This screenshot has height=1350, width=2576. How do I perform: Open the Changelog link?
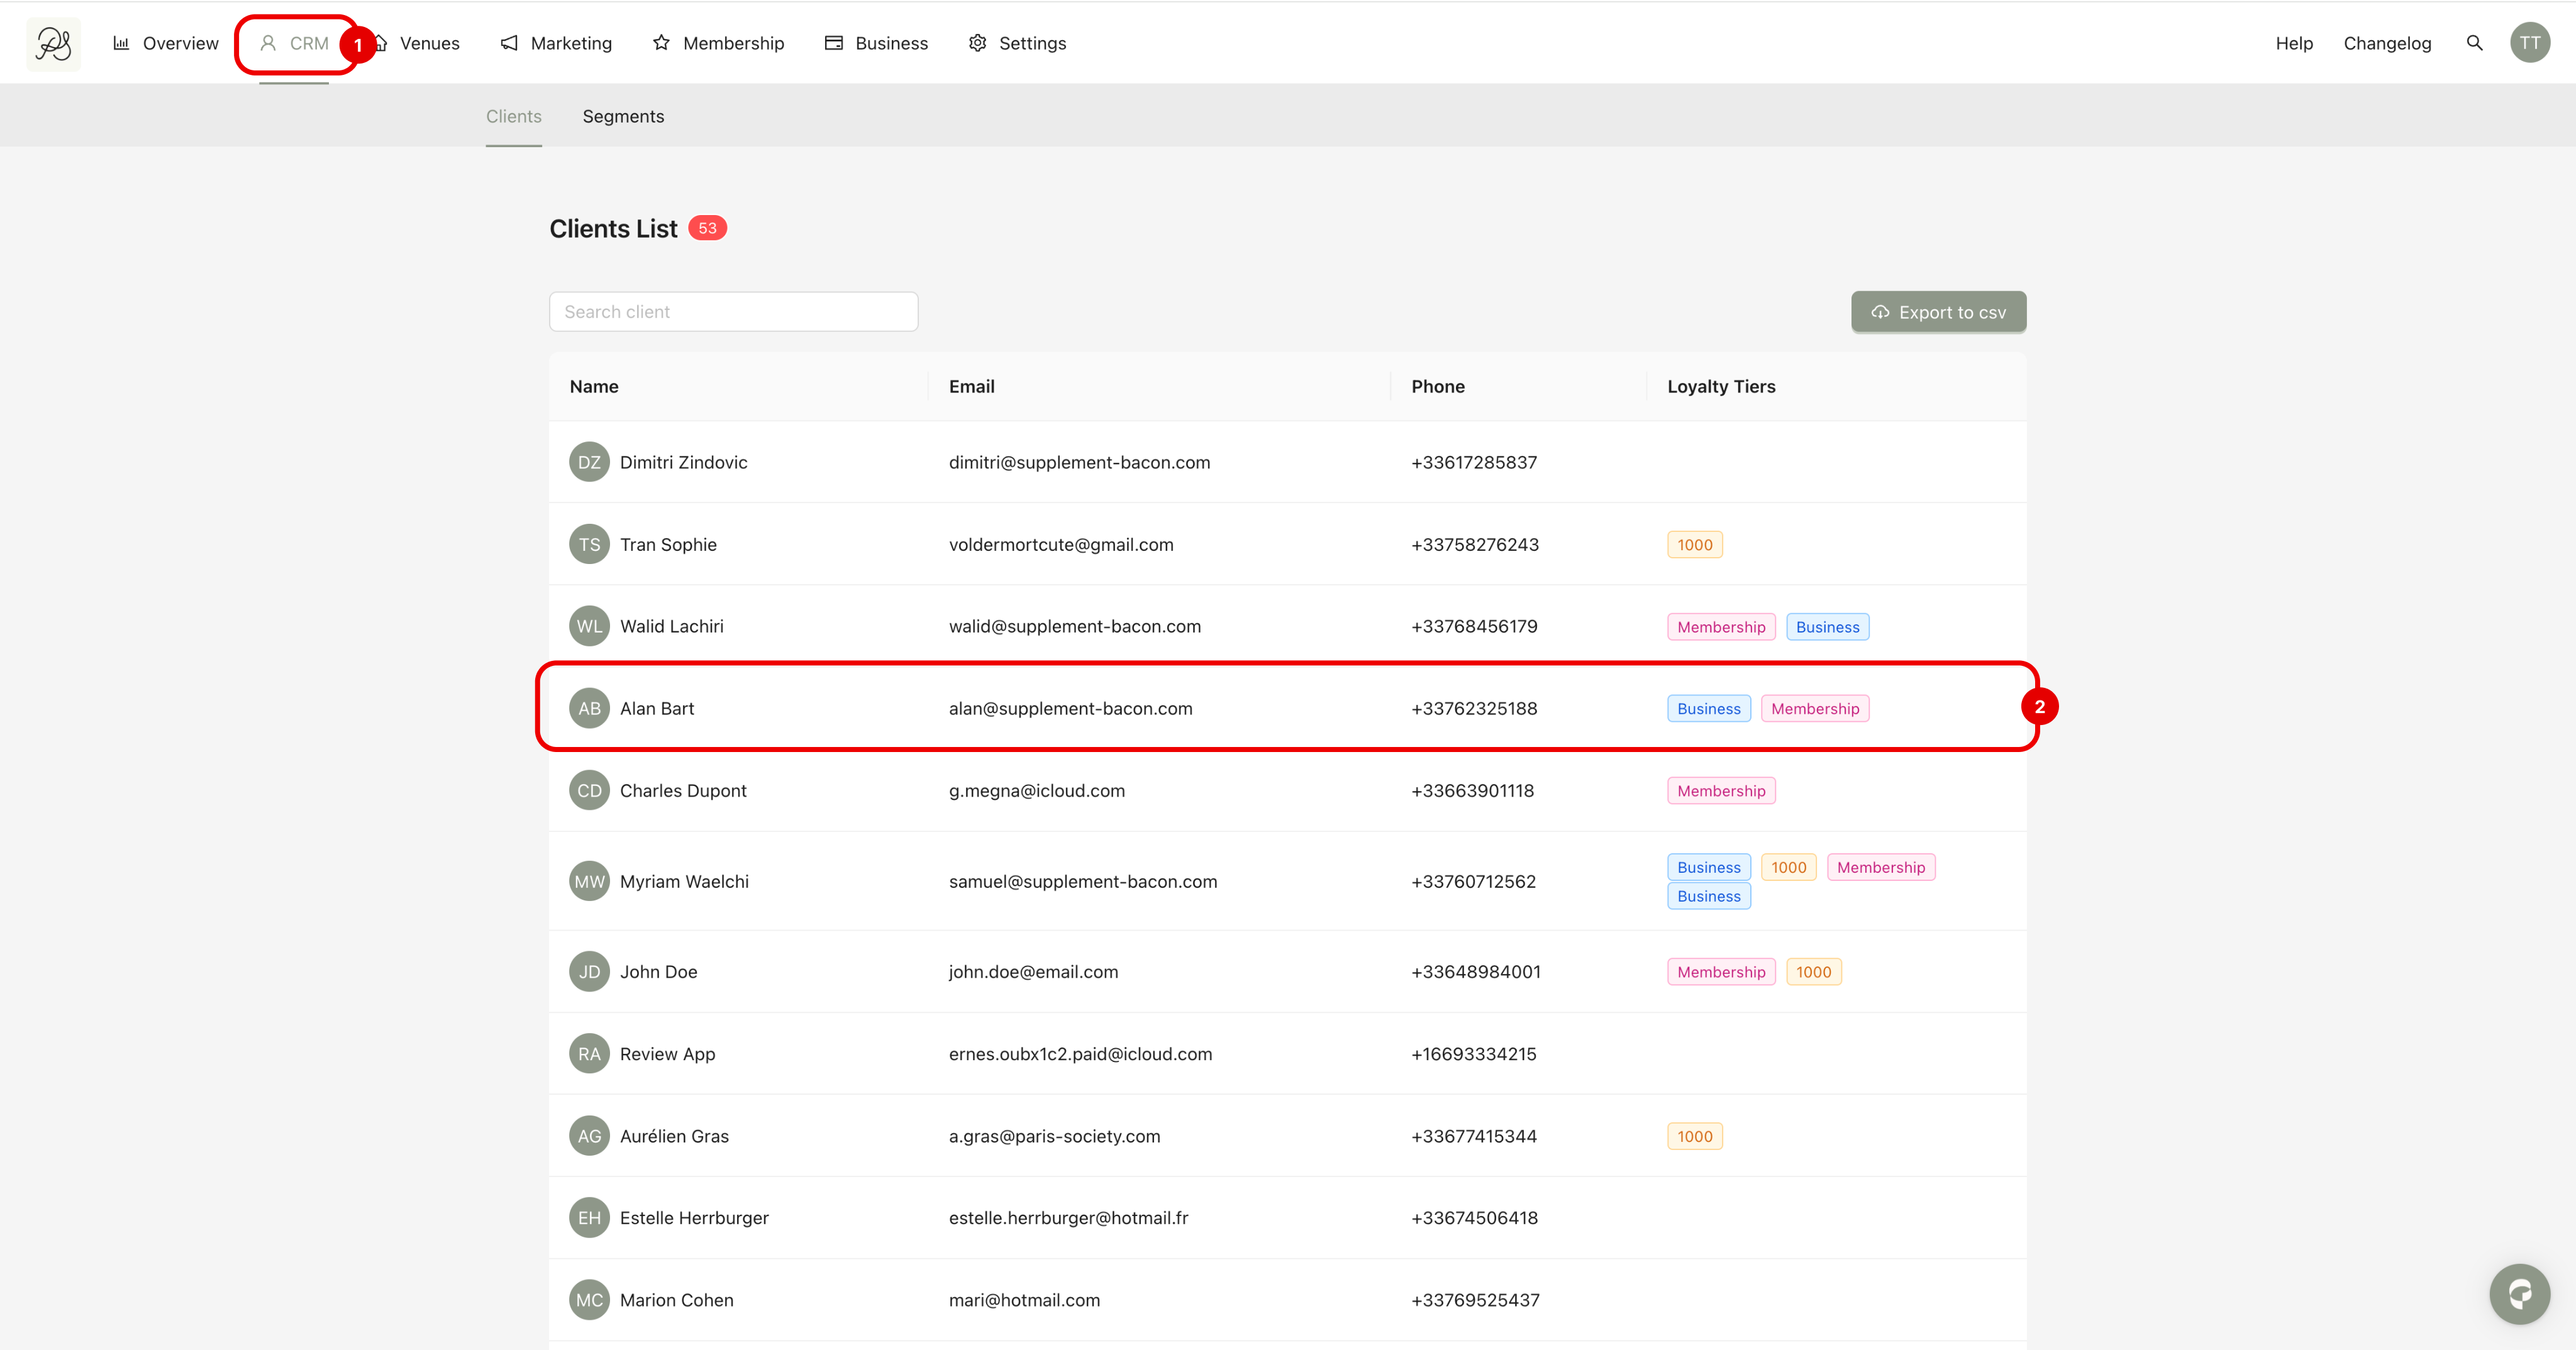click(x=2386, y=43)
